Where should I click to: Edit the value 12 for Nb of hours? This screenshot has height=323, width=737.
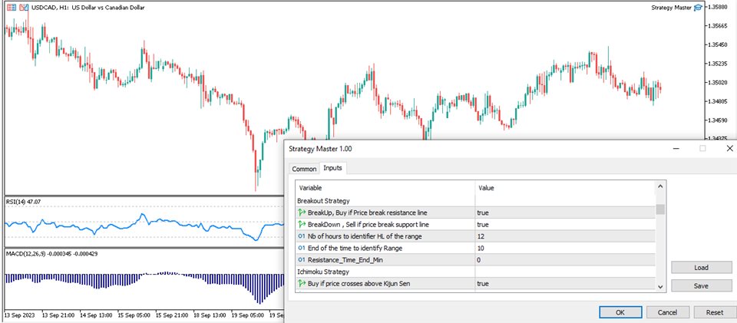click(x=565, y=236)
